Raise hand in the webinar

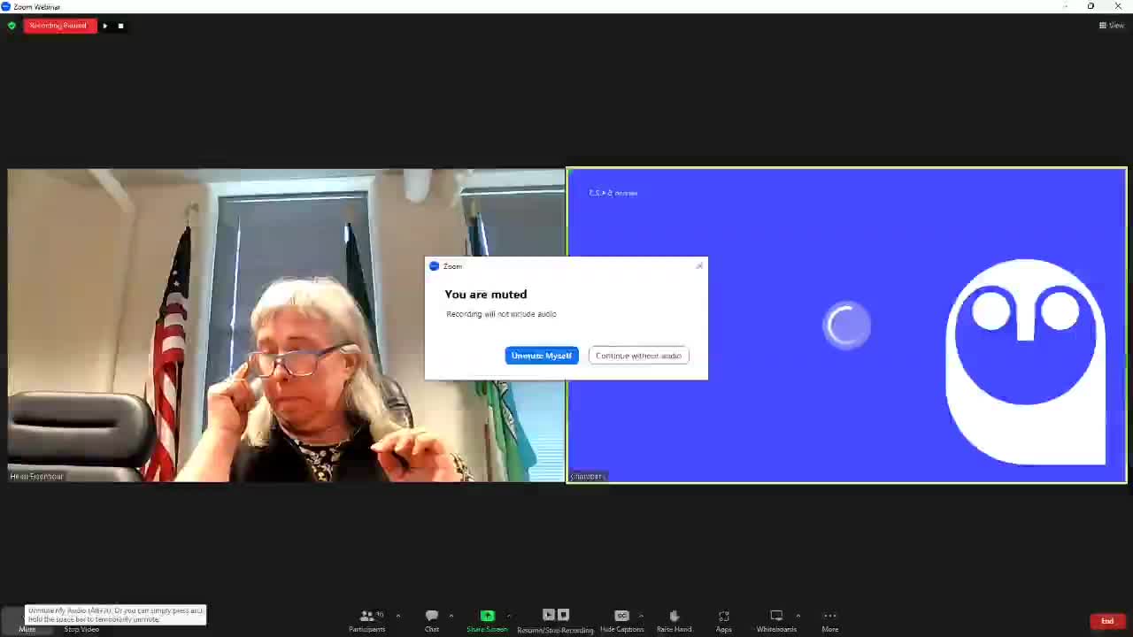pyautogui.click(x=674, y=619)
